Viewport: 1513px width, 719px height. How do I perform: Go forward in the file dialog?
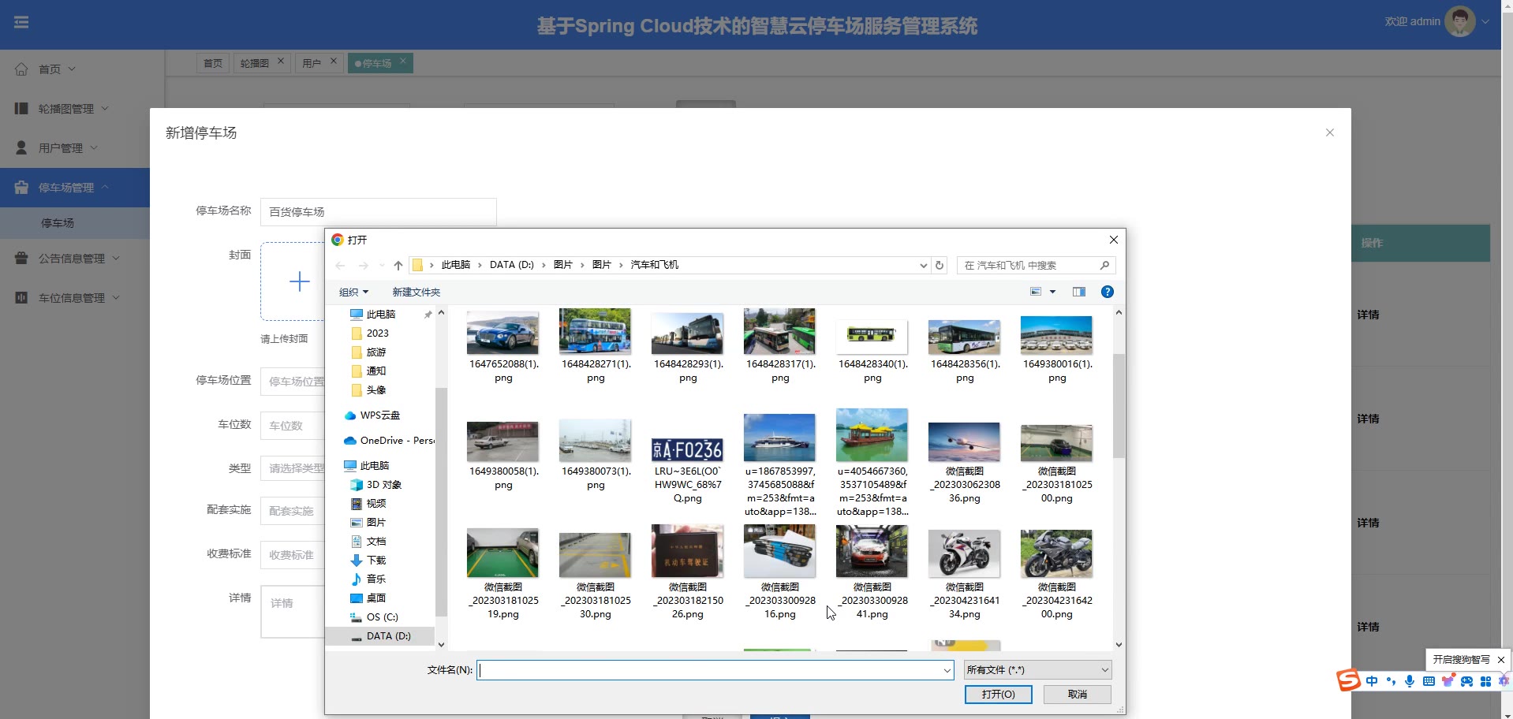(363, 266)
